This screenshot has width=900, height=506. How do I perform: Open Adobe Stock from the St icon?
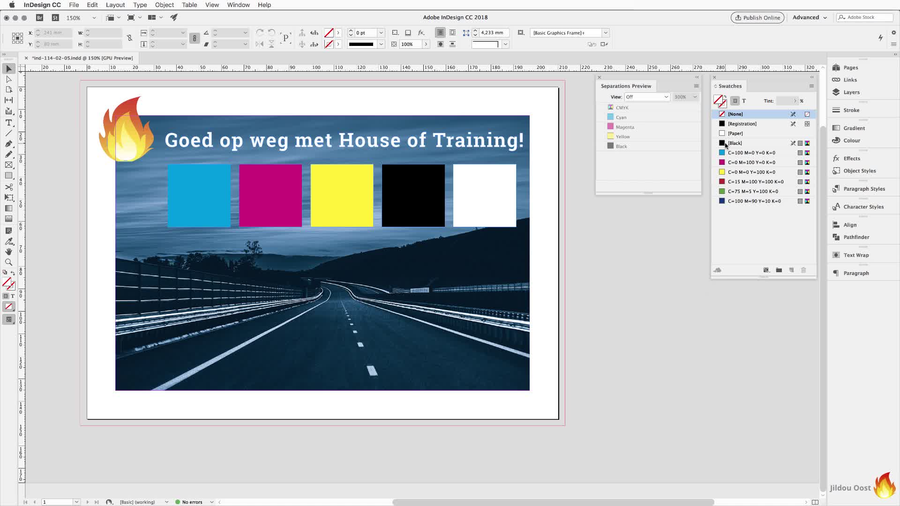coord(55,18)
